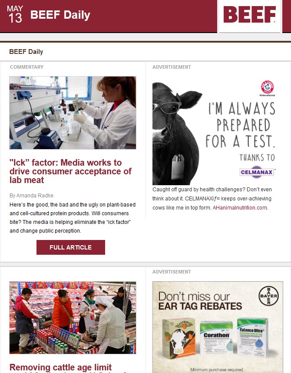Click the Patriot ear tag product box
The height and width of the screenshot is (373, 291).
(179, 339)
